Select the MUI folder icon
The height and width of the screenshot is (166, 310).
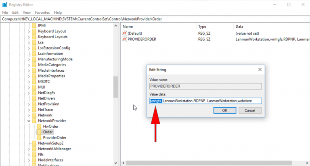(x=34, y=87)
